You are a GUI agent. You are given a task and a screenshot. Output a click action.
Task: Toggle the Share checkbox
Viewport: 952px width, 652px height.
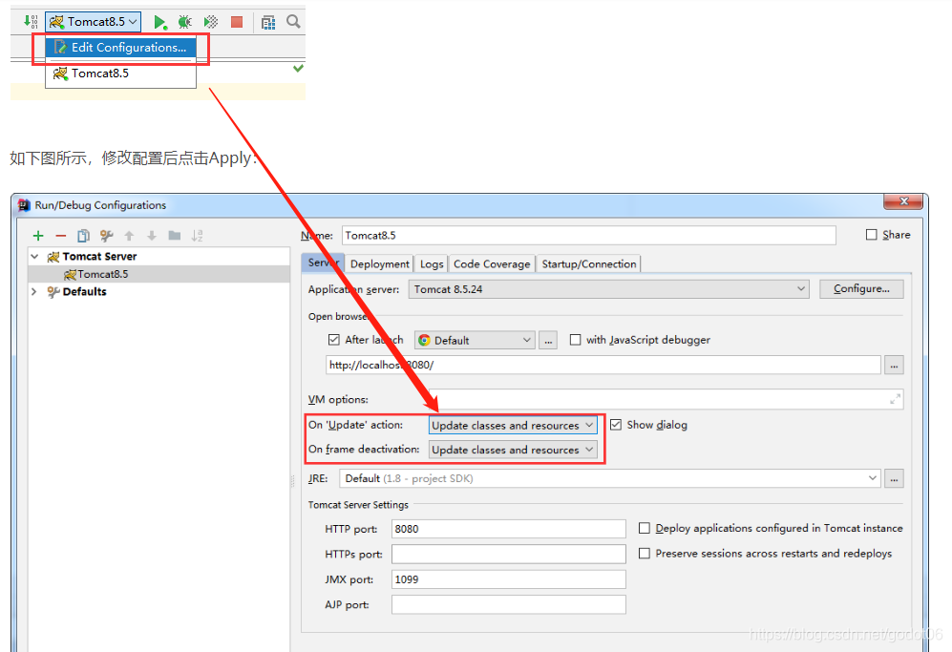click(x=871, y=235)
